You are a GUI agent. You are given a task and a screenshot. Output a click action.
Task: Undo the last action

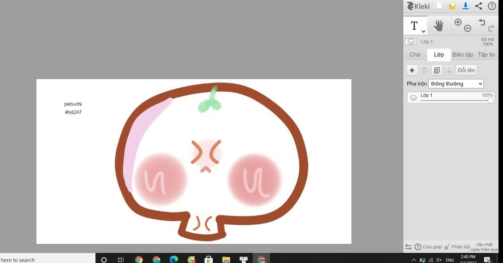[481, 22]
